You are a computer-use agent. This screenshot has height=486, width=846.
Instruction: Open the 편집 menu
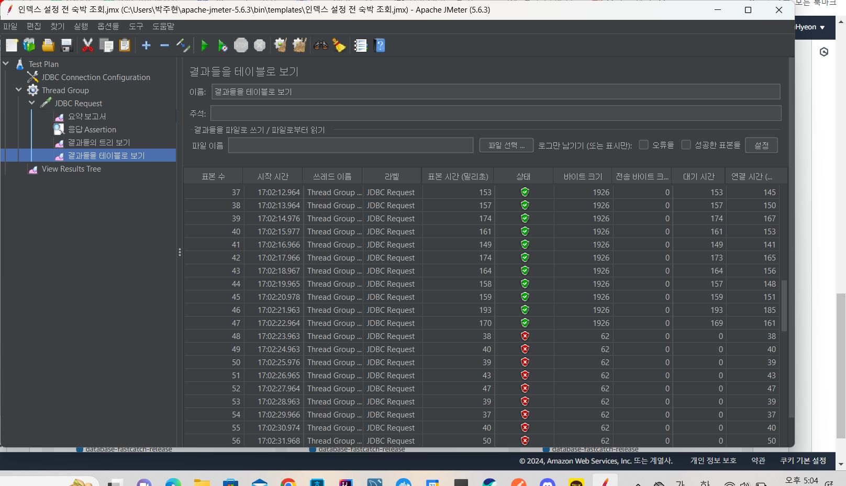coord(34,26)
